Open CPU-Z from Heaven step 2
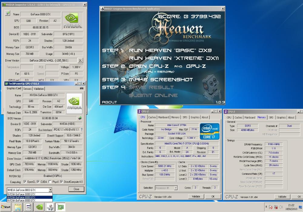303x212 pixels. (149, 66)
